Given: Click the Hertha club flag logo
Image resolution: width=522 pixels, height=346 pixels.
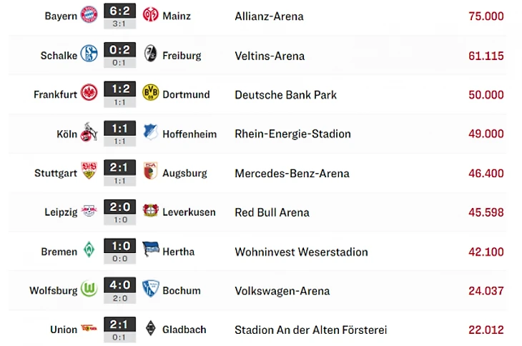Looking at the screenshot, I should (x=150, y=250).
